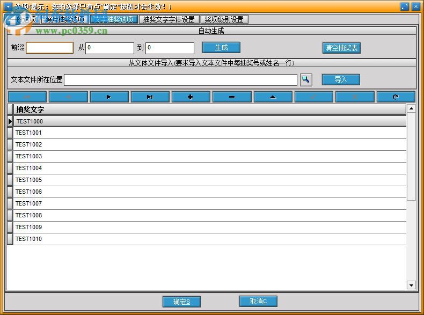Image resolution: width=424 pixels, height=315 pixels.
Task: Select row TEST1000
Action: [x=209, y=121]
